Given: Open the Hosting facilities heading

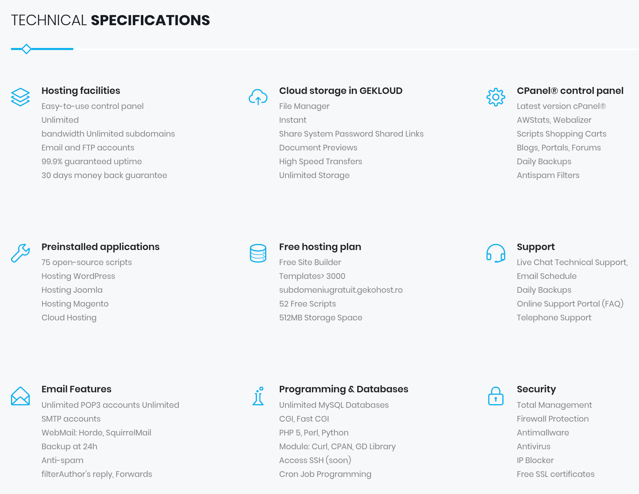Looking at the screenshot, I should [81, 91].
